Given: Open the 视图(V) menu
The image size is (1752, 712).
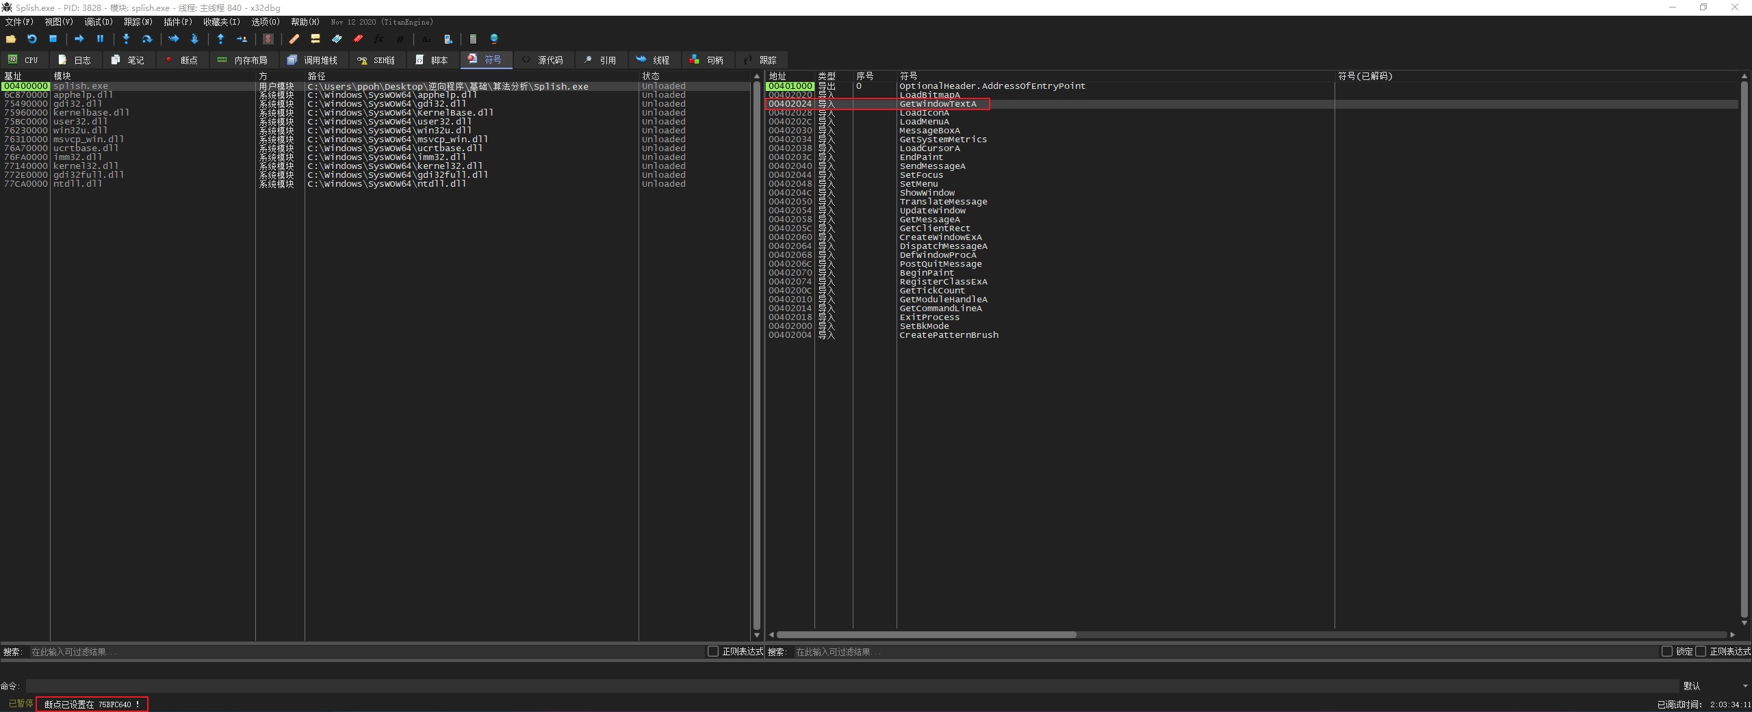Looking at the screenshot, I should pyautogui.click(x=59, y=22).
